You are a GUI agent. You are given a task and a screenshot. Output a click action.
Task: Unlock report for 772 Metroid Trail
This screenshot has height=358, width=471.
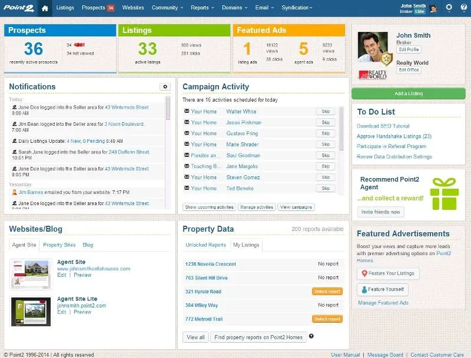327,319
